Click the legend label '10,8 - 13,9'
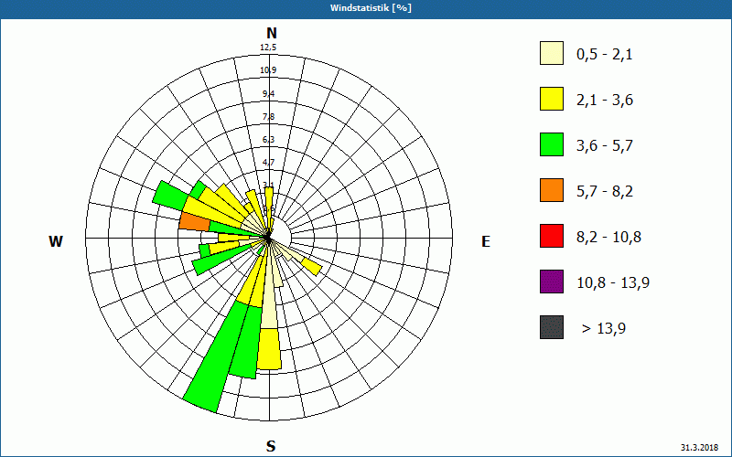The height and width of the screenshot is (457, 732). [x=613, y=283]
